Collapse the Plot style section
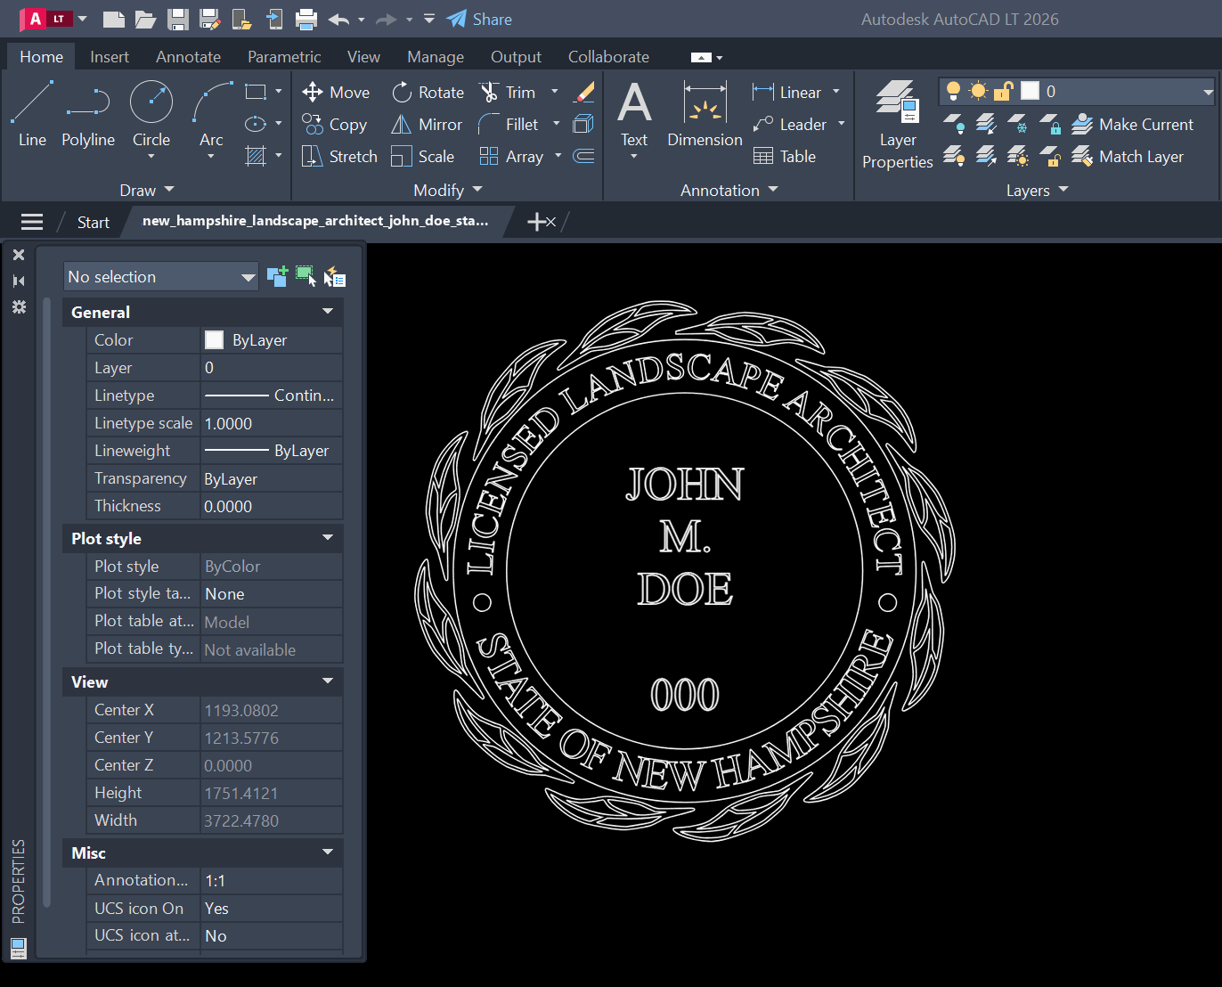This screenshot has width=1222, height=987. click(328, 538)
